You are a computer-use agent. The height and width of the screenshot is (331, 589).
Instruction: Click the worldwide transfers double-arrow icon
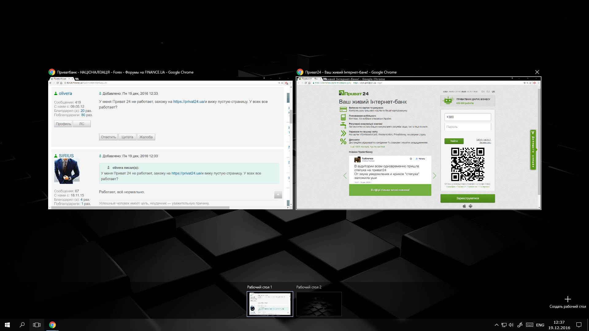343,133
